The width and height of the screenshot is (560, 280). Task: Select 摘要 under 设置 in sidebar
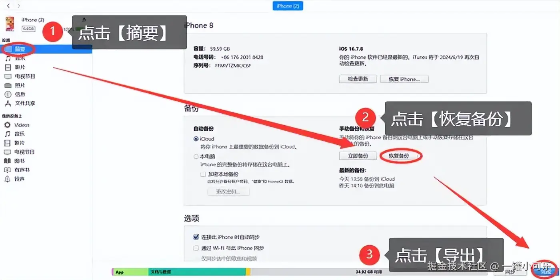point(46,49)
